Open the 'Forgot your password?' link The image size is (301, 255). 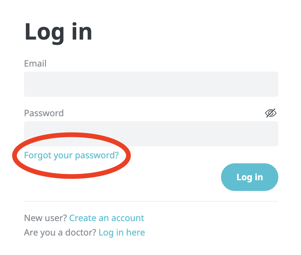pyautogui.click(x=71, y=155)
